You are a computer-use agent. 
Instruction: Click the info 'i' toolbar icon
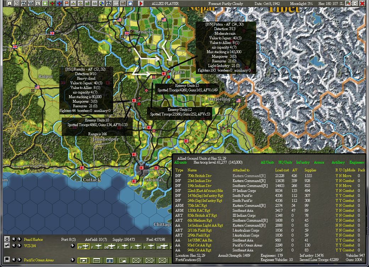click(x=38, y=4)
